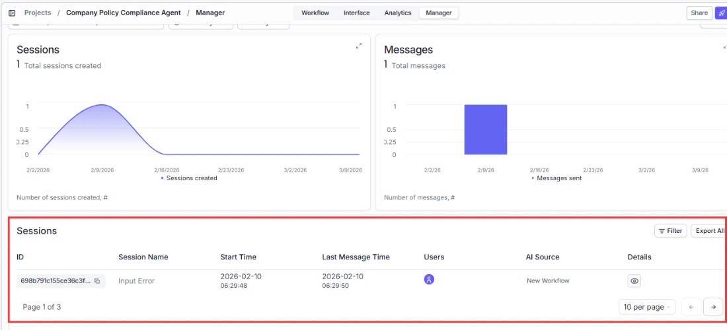
Task: Click the purple message bar at 2/9/26
Action: click(x=486, y=129)
